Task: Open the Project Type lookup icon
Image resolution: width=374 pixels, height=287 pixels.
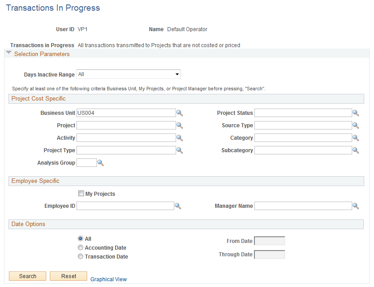Action: (180, 150)
